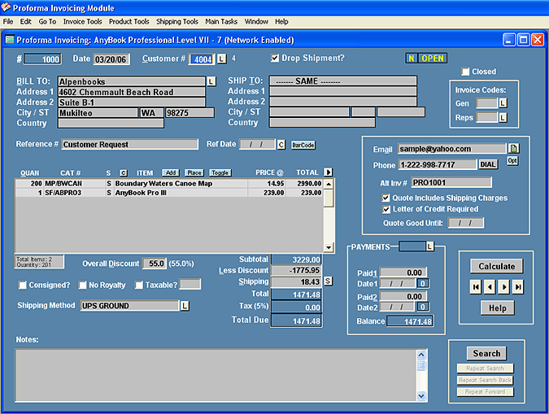Open the Shipping Tools menu
Image resolution: width=549 pixels, height=414 pixels.
pyautogui.click(x=176, y=21)
